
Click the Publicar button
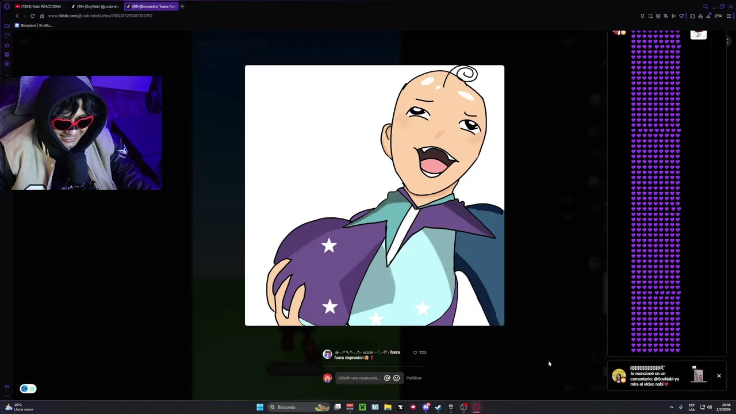point(414,378)
